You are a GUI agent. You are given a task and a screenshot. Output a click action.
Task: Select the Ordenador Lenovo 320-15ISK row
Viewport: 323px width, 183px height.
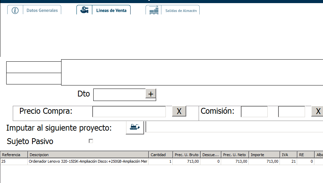[88, 161]
